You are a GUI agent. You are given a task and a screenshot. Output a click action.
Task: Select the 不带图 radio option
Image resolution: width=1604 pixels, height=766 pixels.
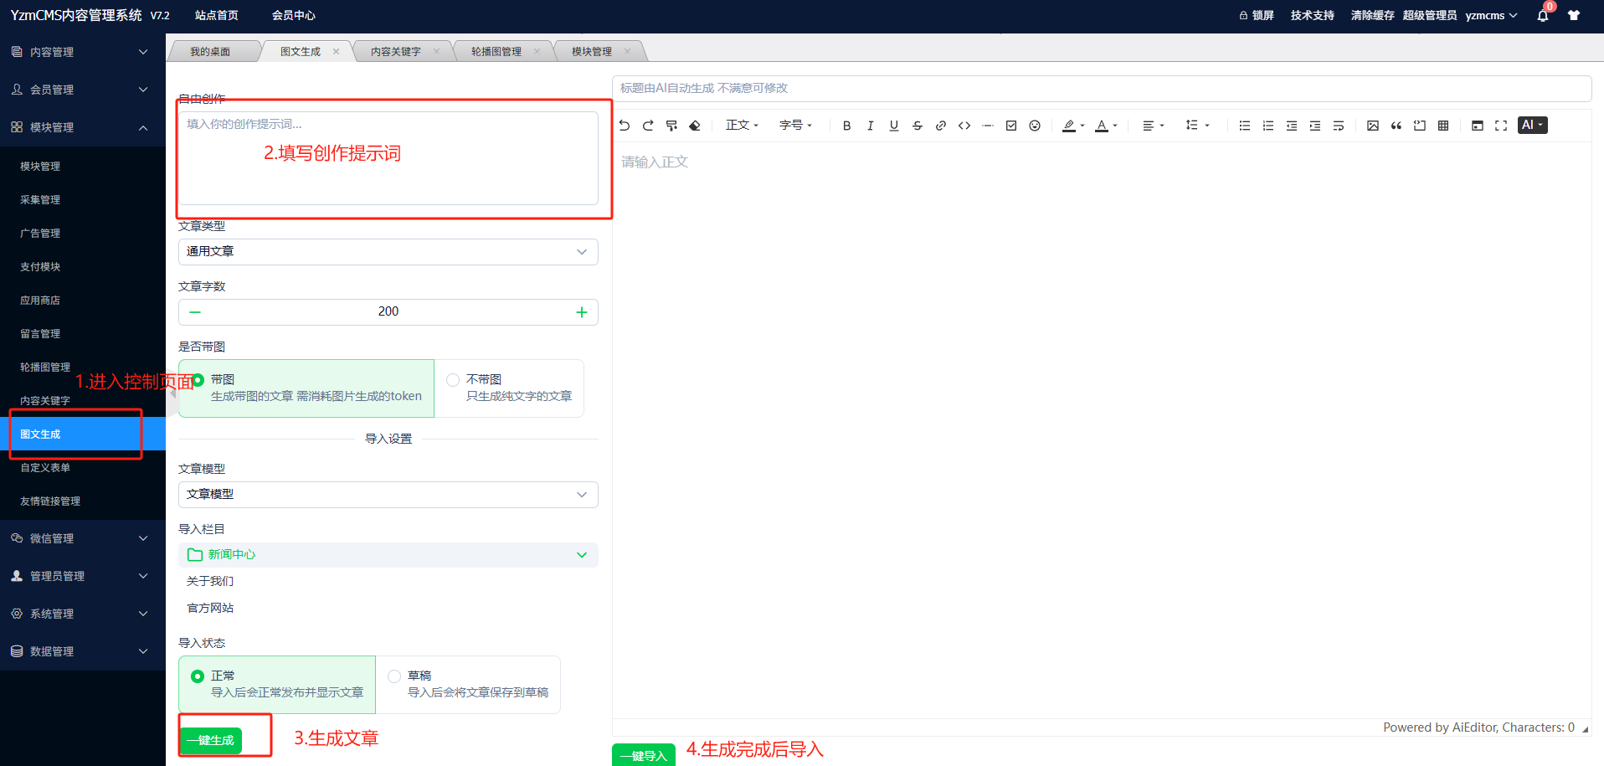[x=453, y=380]
